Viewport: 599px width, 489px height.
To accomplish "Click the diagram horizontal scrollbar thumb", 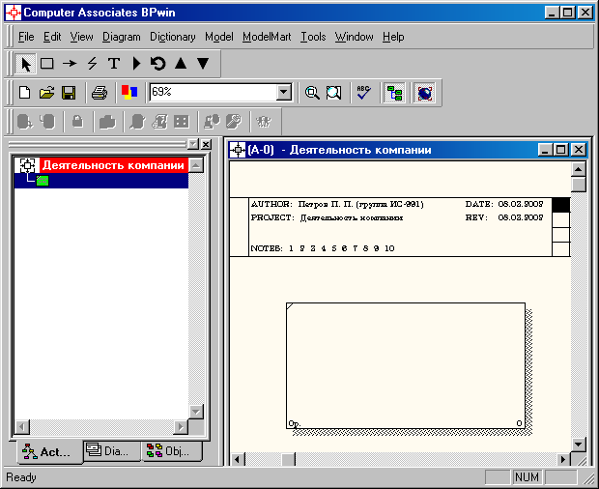I will 289,459.
